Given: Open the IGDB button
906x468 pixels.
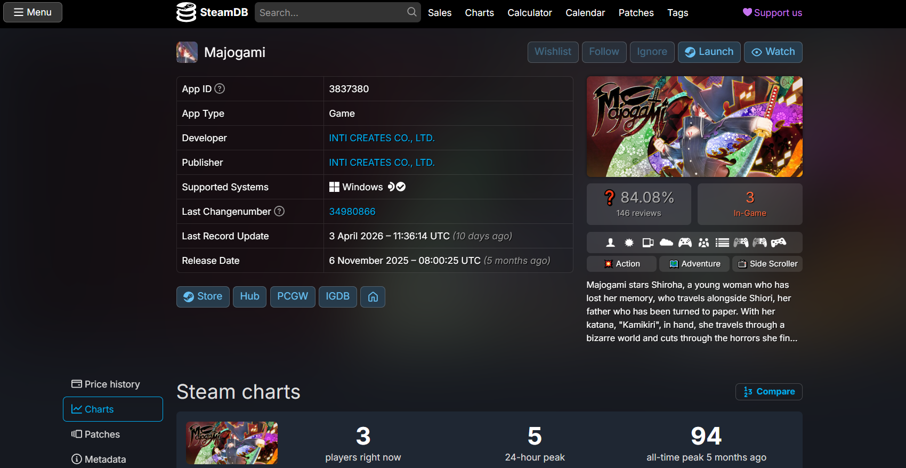Looking at the screenshot, I should (338, 297).
